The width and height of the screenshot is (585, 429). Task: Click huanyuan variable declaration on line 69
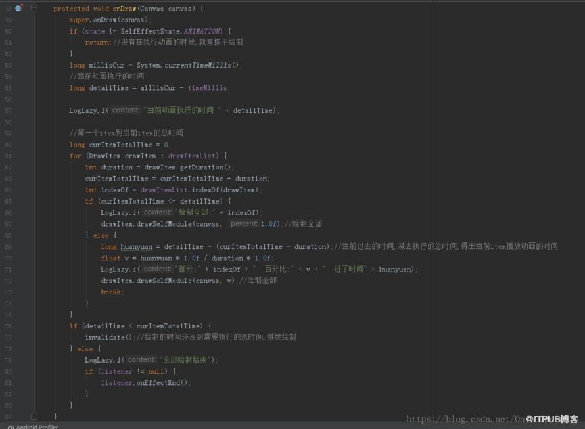coord(136,246)
